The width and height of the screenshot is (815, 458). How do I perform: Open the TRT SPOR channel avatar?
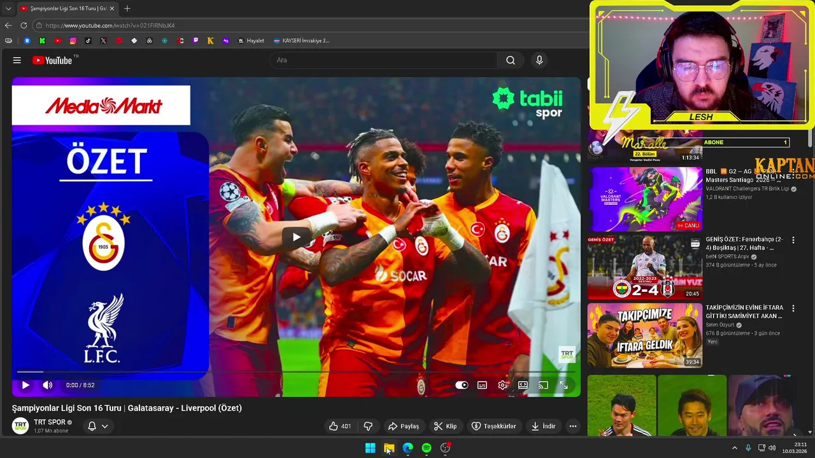coord(20,426)
